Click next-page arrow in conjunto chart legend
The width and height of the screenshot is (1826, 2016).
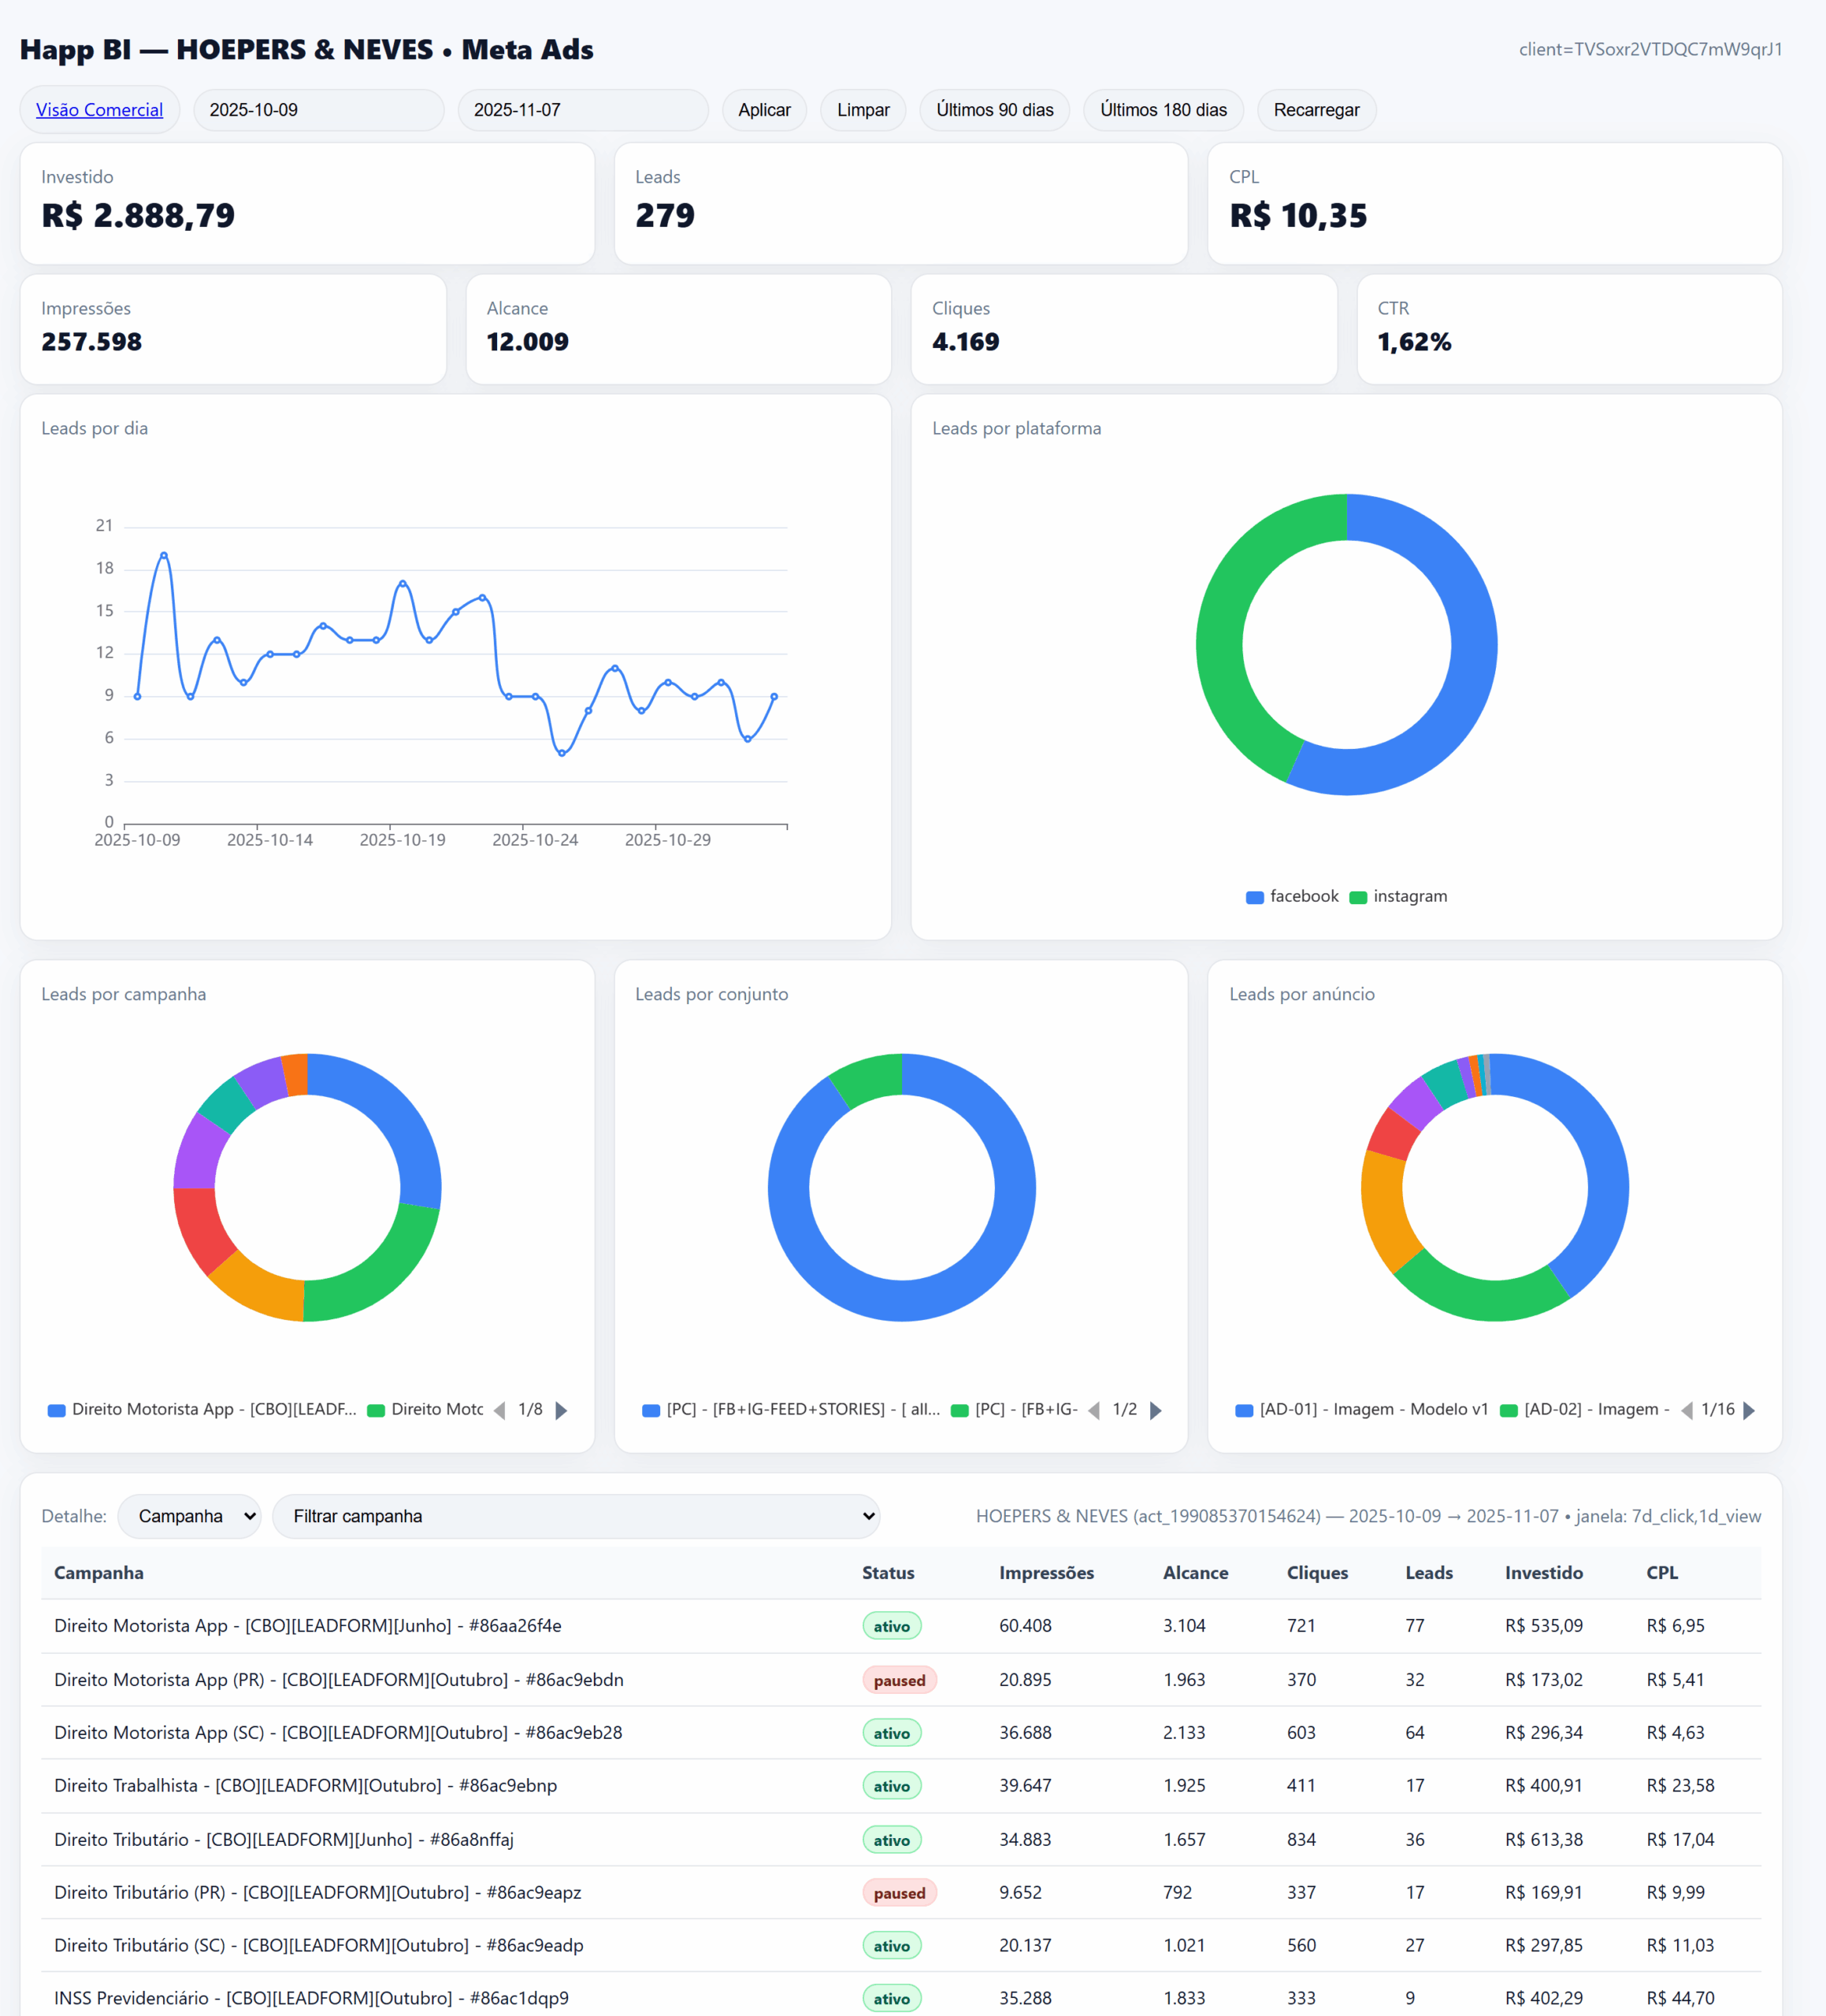[1156, 1410]
